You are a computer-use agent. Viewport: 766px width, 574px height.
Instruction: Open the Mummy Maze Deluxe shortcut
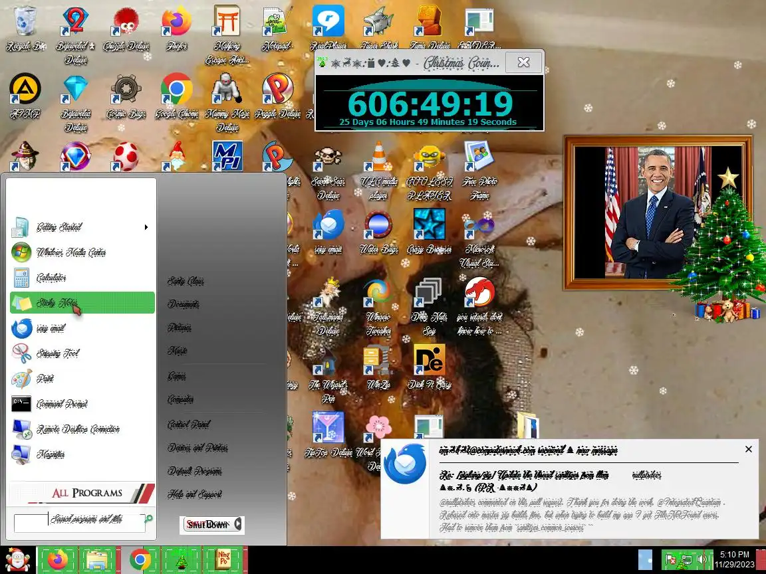(227, 102)
